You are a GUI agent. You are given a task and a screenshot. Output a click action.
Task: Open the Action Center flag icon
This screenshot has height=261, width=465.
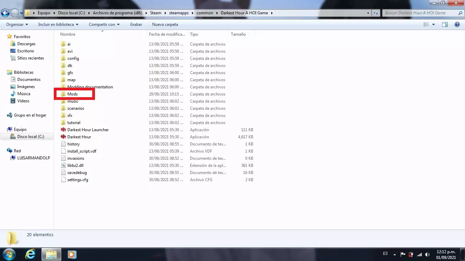point(403,254)
